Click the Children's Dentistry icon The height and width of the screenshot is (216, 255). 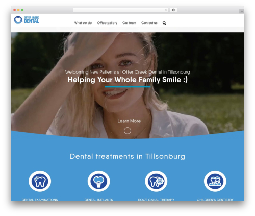click(x=215, y=181)
